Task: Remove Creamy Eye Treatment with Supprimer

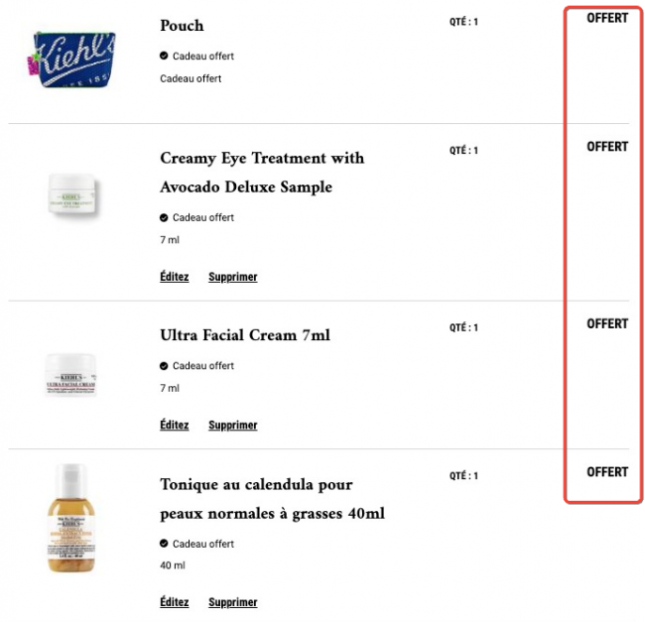Action: coord(233,277)
